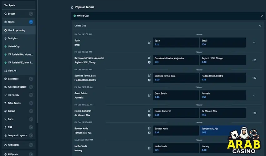Select Netherlands odds 1.21
Viewport: 266px width, 156px height.
point(176,148)
